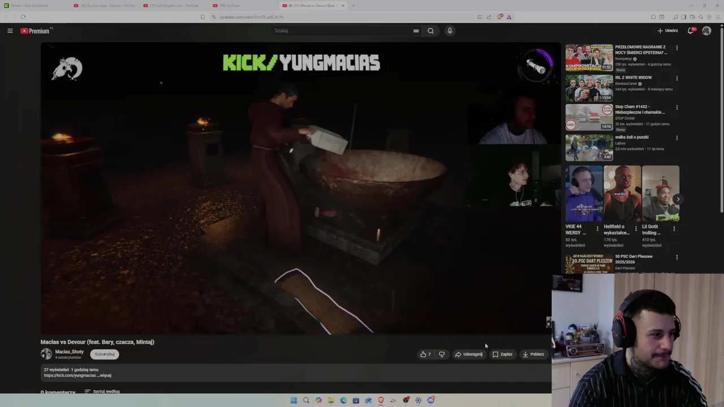Launch Microsoft Edge from the taskbar
Image resolution: width=724 pixels, height=407 pixels.
coord(343,400)
